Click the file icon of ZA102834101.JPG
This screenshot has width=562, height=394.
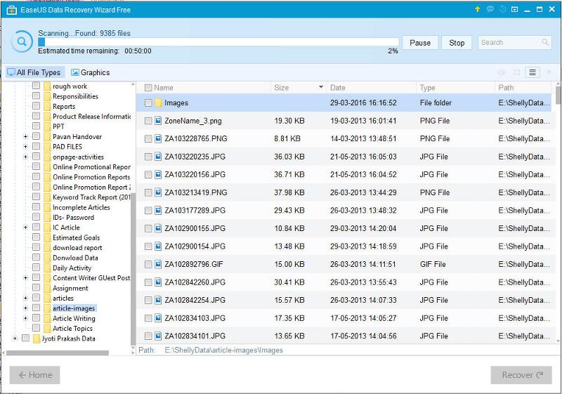coord(158,336)
